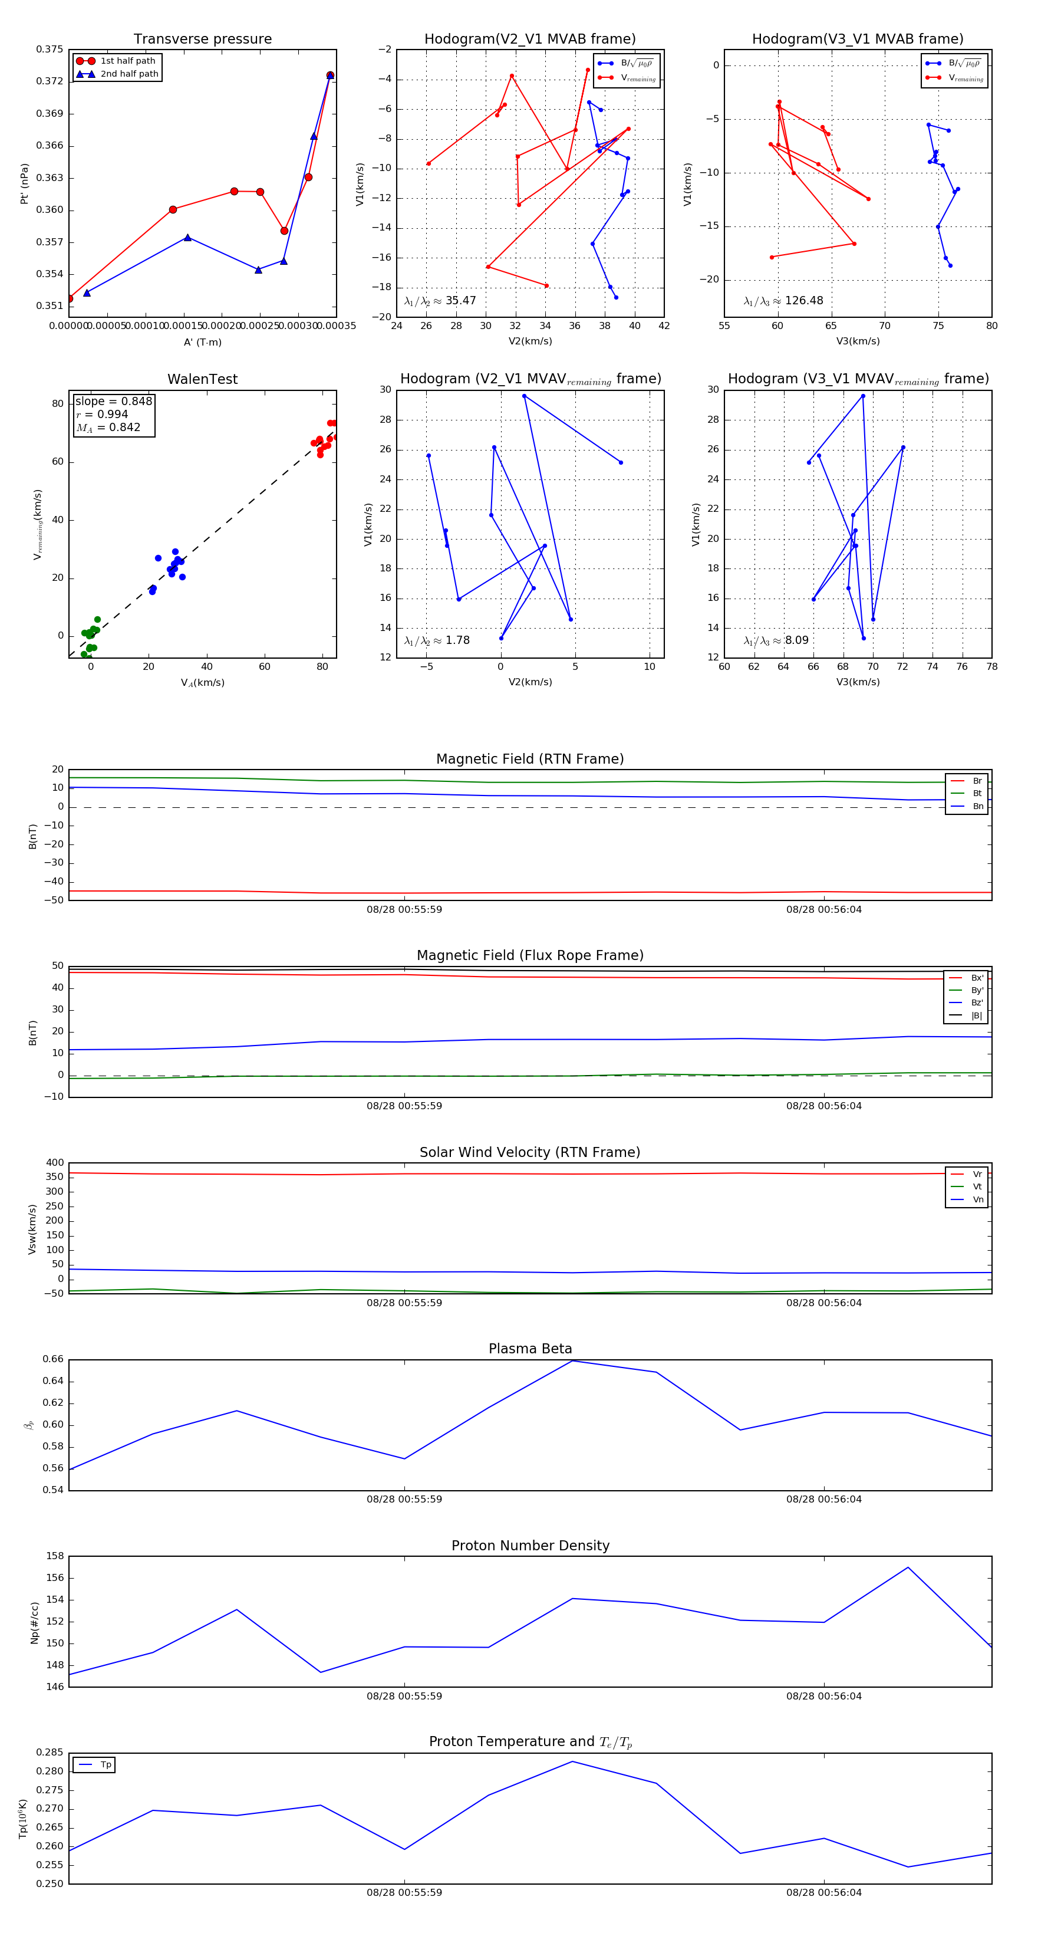Click the "V_A(km/s)" axis label of WalenTest
Image resolution: width=1061 pixels, height=1946 pixels.
pyautogui.click(x=202, y=683)
